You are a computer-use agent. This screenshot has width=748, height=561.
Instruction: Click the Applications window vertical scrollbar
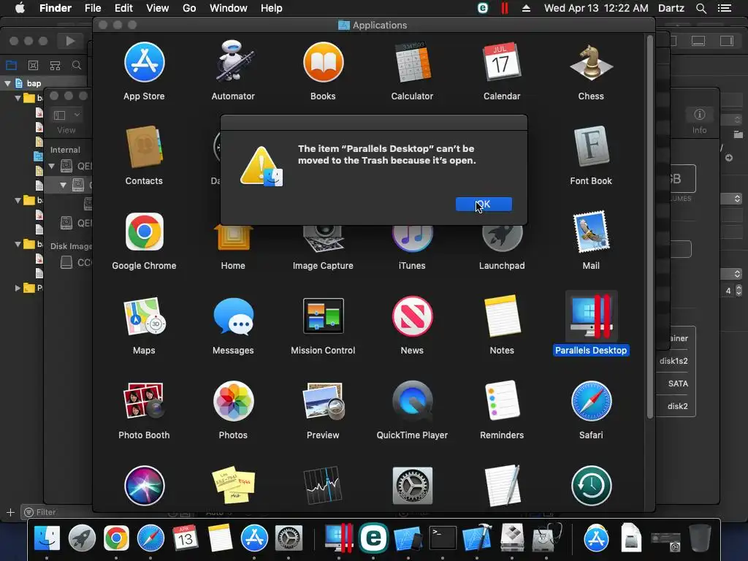tap(649, 228)
